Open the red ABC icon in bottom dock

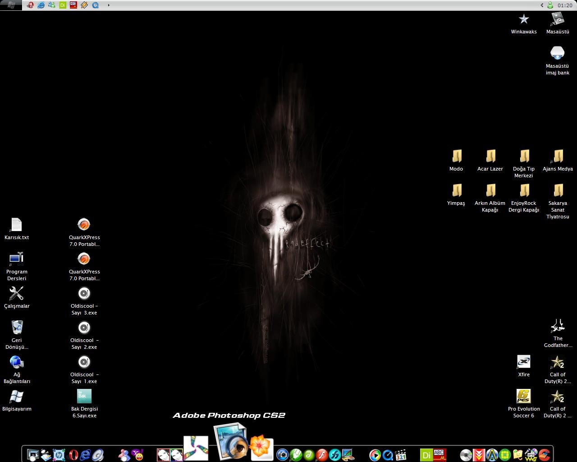[440, 455]
